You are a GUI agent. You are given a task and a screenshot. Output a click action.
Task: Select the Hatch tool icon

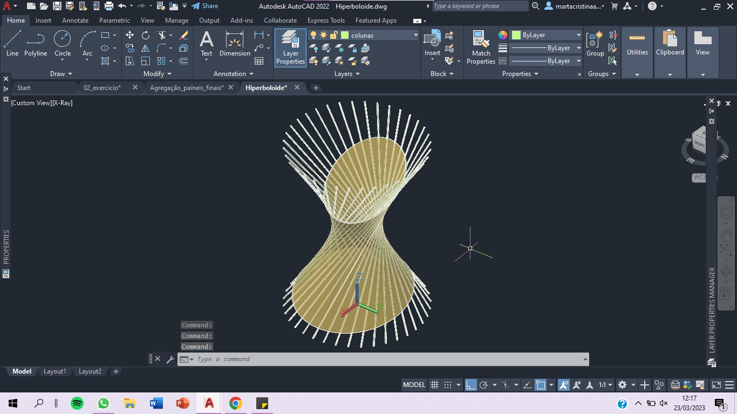[x=106, y=61]
